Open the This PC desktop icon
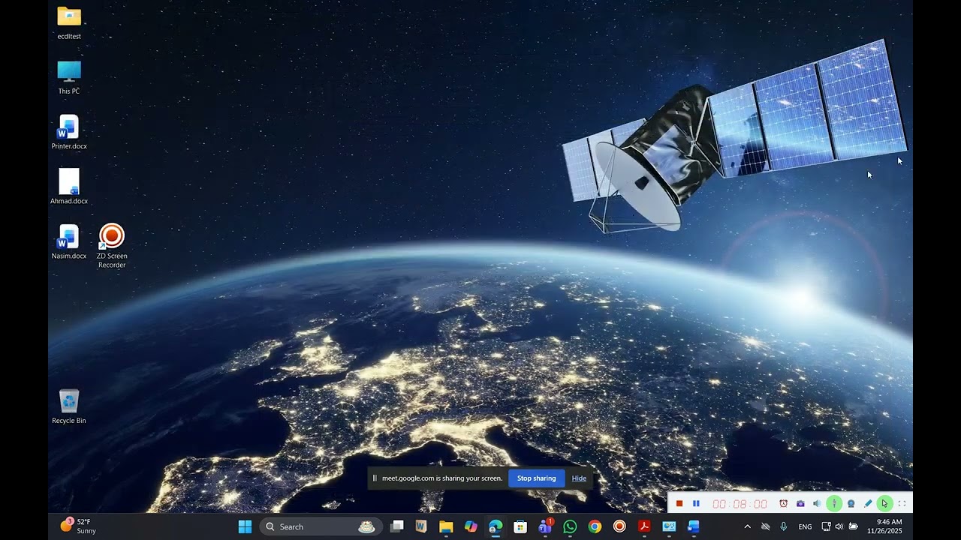The height and width of the screenshot is (540, 961). pos(69,77)
